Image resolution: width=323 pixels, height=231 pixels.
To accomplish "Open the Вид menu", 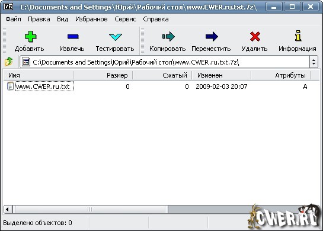I will [x=63, y=19].
